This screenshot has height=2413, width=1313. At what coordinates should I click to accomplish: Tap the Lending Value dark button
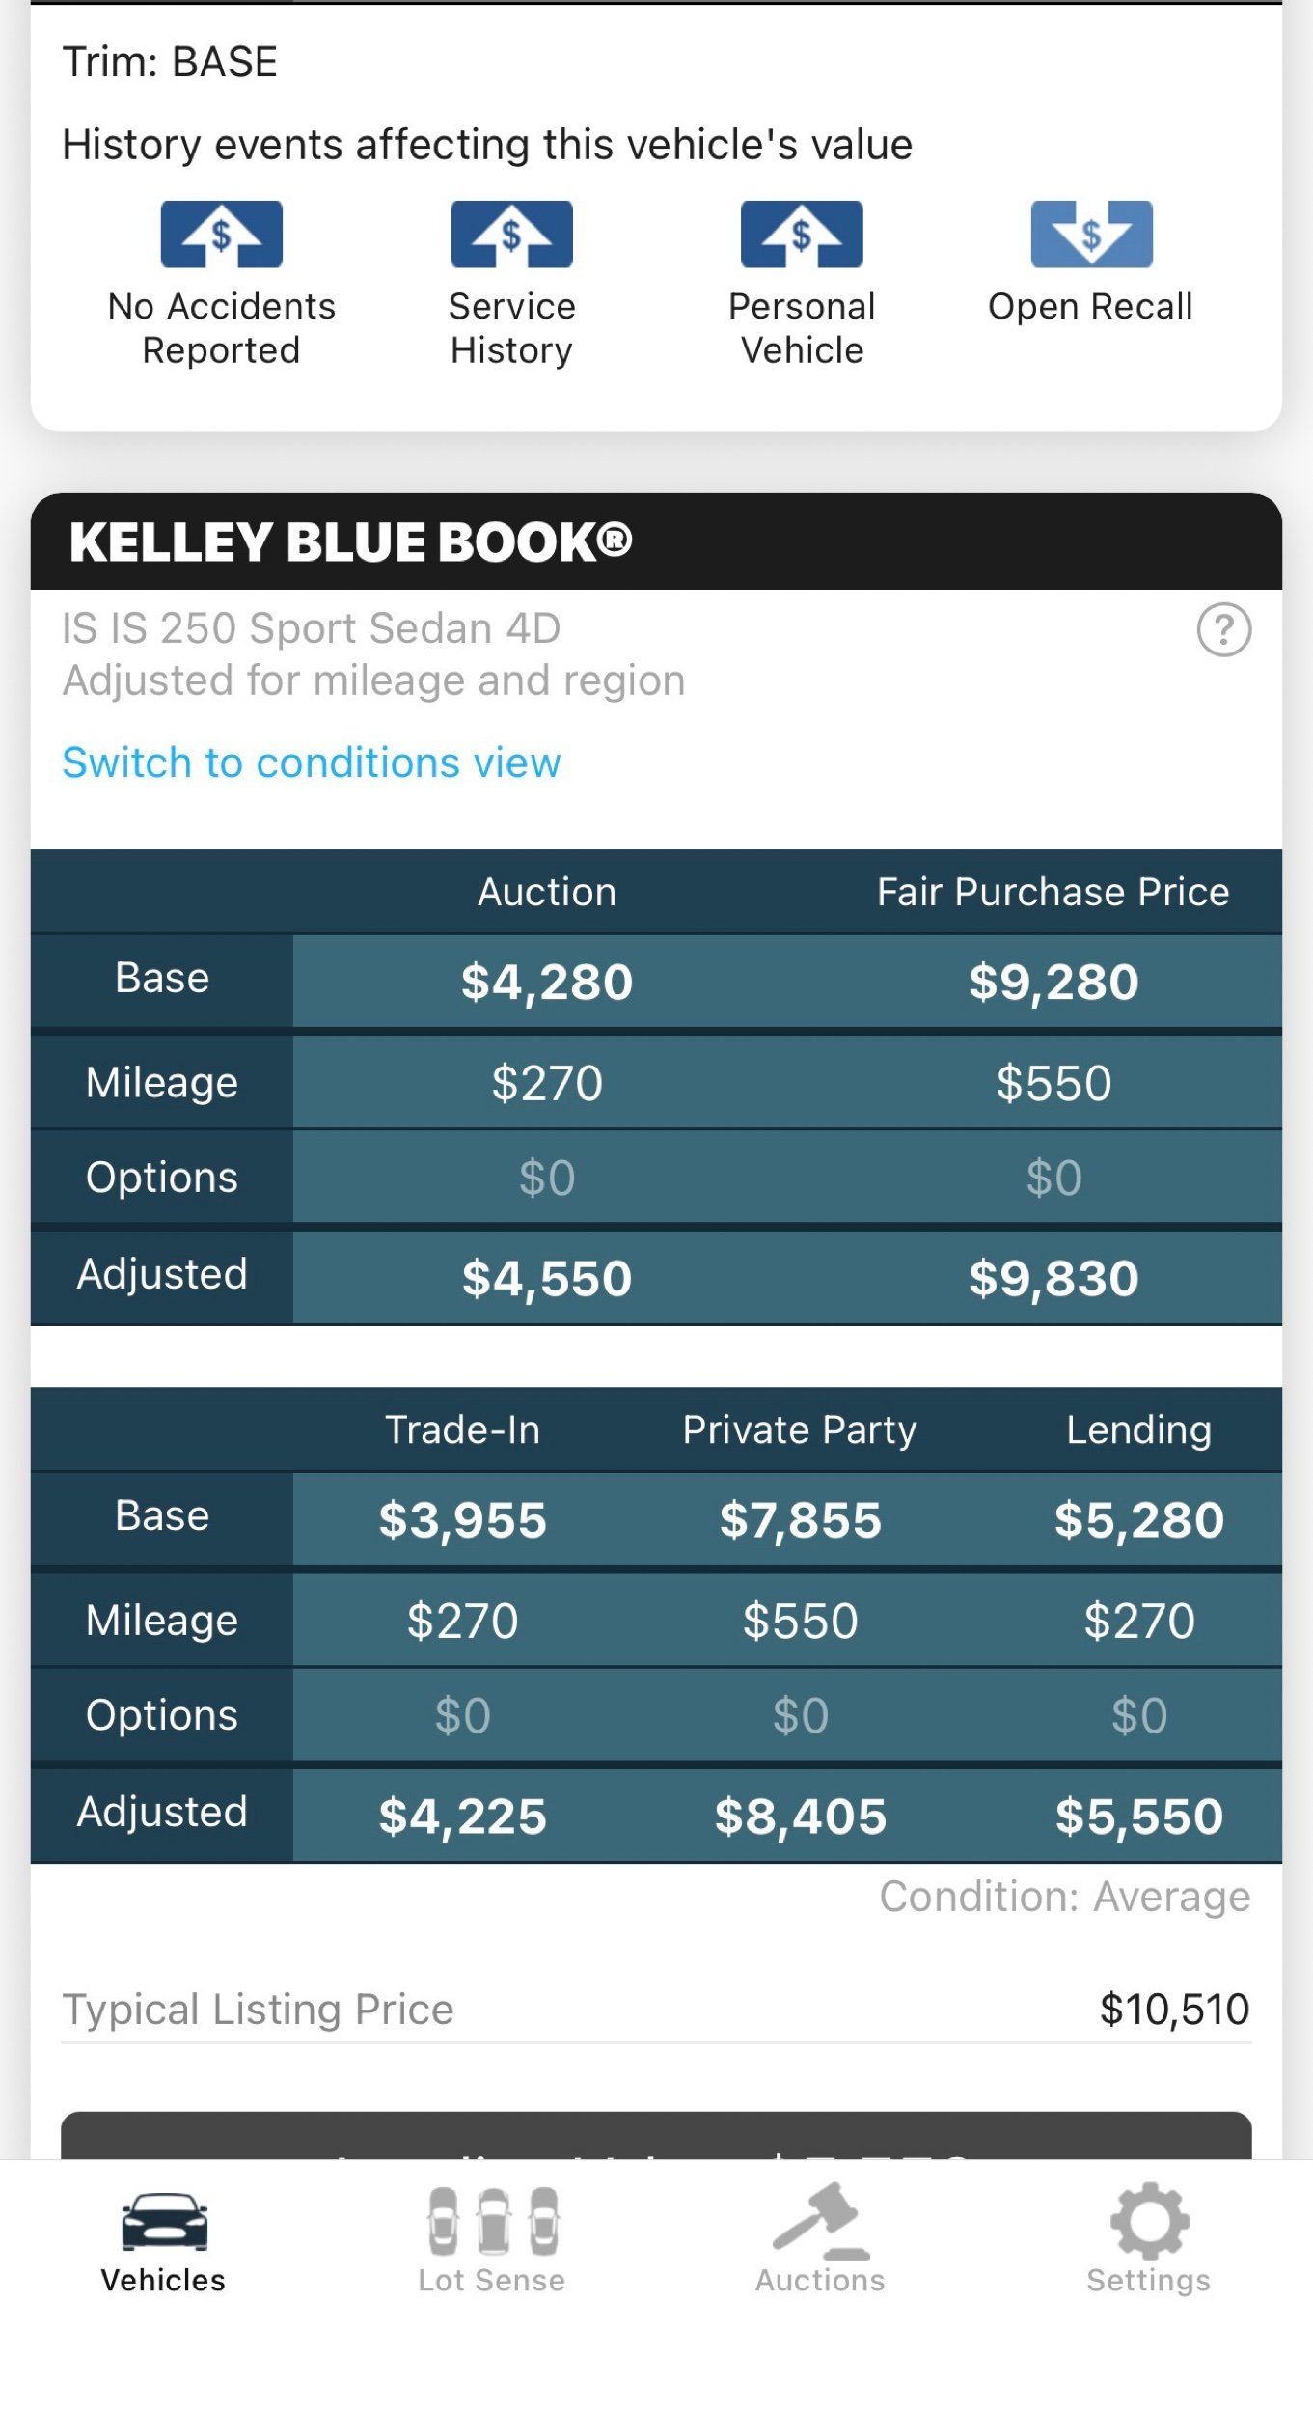click(656, 2136)
